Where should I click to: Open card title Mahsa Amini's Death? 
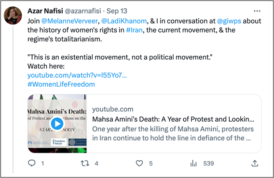pos(173,119)
